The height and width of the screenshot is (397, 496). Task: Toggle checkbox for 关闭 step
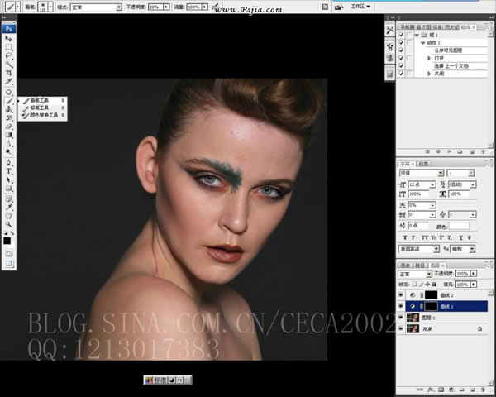(x=401, y=74)
